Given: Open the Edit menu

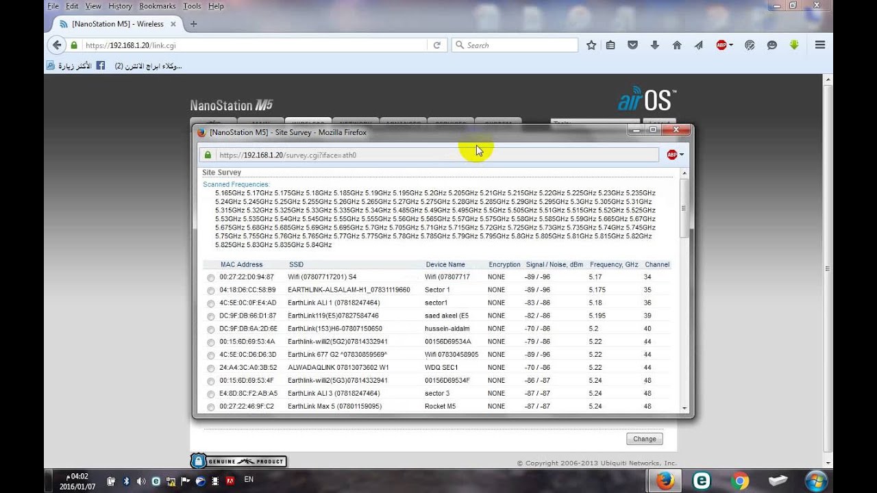Looking at the screenshot, I should [x=72, y=6].
